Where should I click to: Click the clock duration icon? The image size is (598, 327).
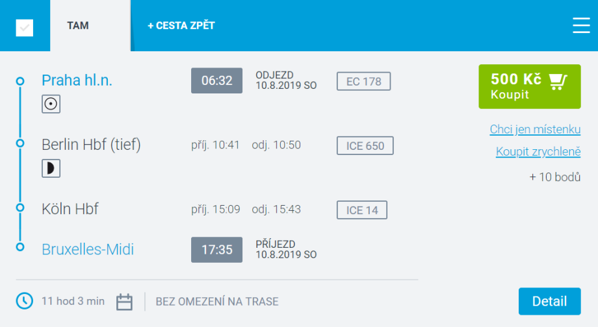pyautogui.click(x=24, y=301)
